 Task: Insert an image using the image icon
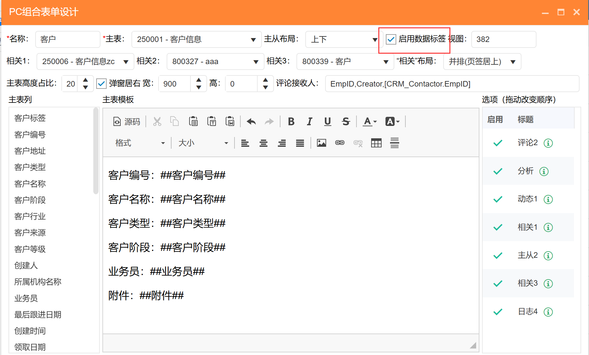[x=321, y=143]
